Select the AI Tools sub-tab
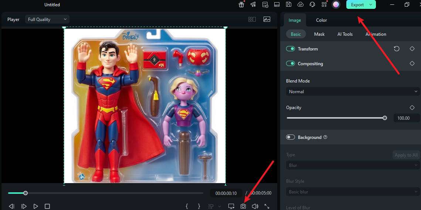Viewport: 421px width, 210px height. click(x=345, y=34)
